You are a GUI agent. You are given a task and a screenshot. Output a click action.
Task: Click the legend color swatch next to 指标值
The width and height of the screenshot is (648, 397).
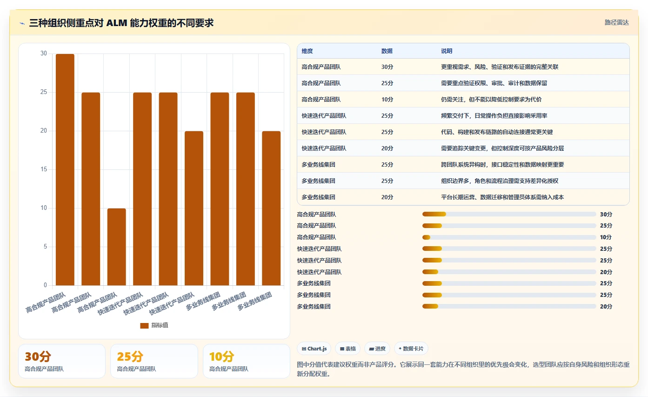144,325
